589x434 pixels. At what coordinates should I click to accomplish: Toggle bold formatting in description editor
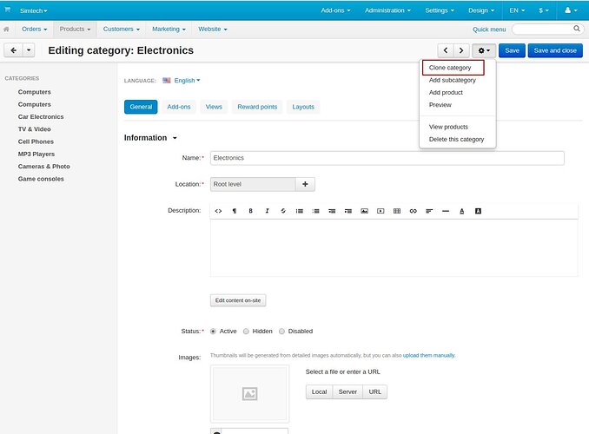pos(250,211)
